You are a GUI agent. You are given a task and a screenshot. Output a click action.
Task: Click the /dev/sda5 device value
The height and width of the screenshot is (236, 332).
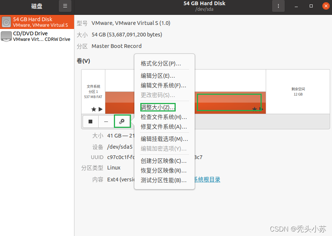tap(120, 147)
